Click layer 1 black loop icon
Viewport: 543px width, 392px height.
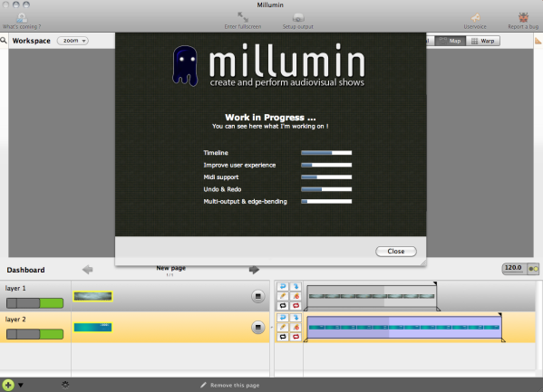[x=283, y=305]
